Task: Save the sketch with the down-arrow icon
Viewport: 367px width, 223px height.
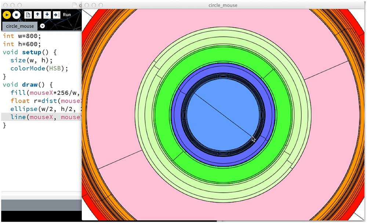Action: coord(47,15)
